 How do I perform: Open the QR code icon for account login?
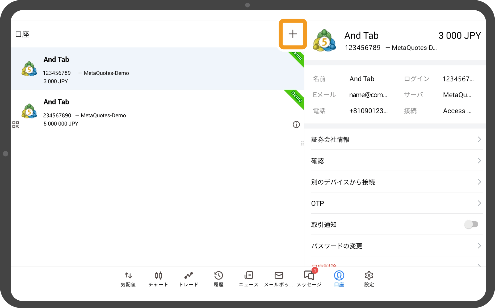click(15, 124)
